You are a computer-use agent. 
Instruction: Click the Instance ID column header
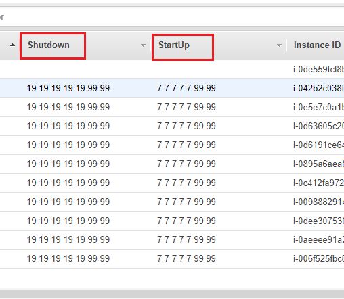[317, 45]
